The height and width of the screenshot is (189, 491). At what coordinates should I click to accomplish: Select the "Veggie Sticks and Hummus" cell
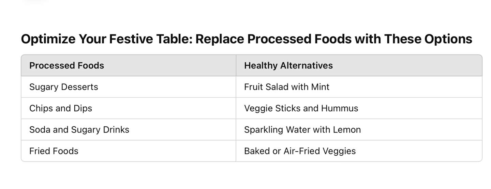(301, 108)
